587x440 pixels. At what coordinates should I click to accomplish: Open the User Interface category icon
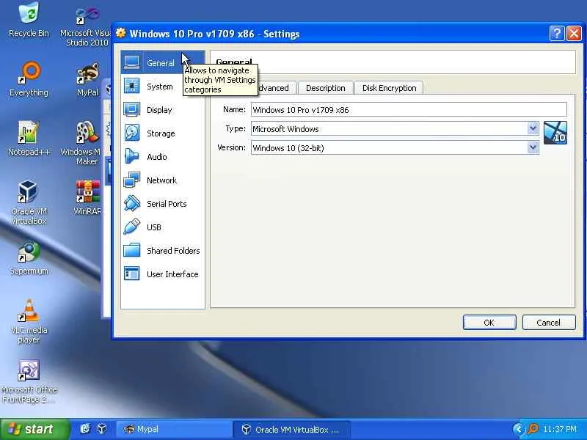[132, 274]
